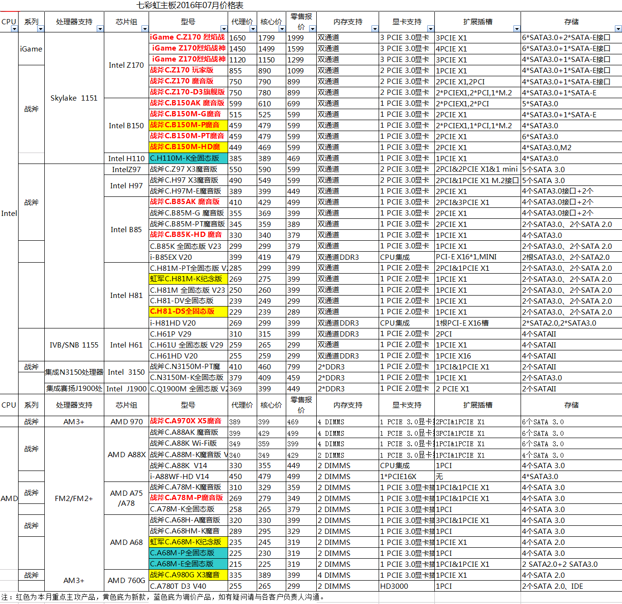The height and width of the screenshot is (604, 622).
Task: Select the 战斧C.B85AK 魔音版 model cell
Action: [188, 202]
